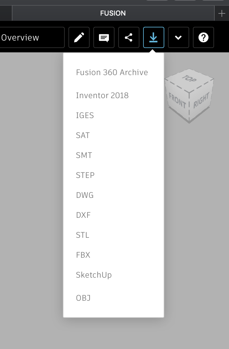Screen dimensions: 229x349
Task: Choose Inventor 2018 export format
Action: tap(102, 95)
